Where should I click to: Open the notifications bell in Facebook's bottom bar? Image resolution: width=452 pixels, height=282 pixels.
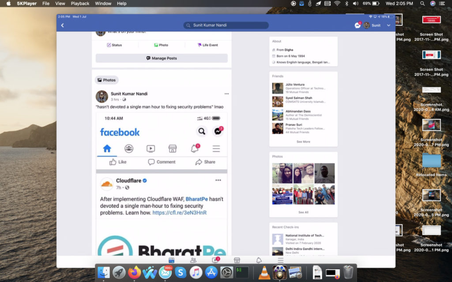point(259,260)
